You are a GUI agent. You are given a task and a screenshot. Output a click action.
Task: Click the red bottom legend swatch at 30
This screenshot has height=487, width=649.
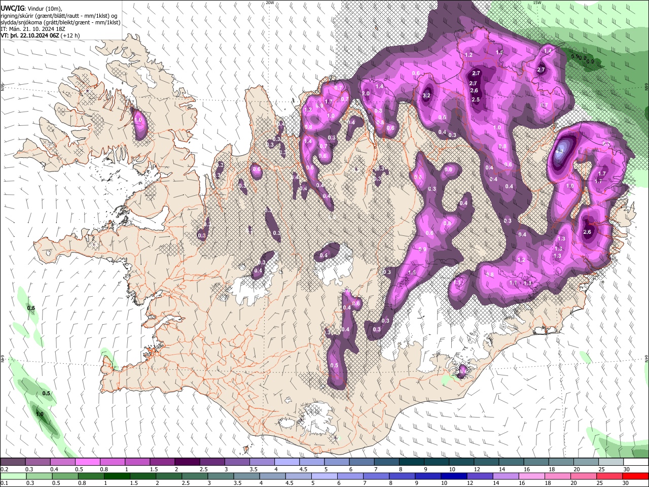(636, 476)
